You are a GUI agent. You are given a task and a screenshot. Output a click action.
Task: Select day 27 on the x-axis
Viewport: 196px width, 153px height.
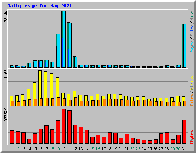161,149
